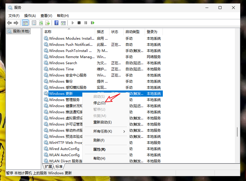Click 网络服务 login cell for Remote Management
246x181 pixels.
tap(154, 57)
